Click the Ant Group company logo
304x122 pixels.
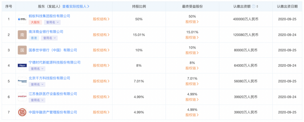(x=22, y=19)
